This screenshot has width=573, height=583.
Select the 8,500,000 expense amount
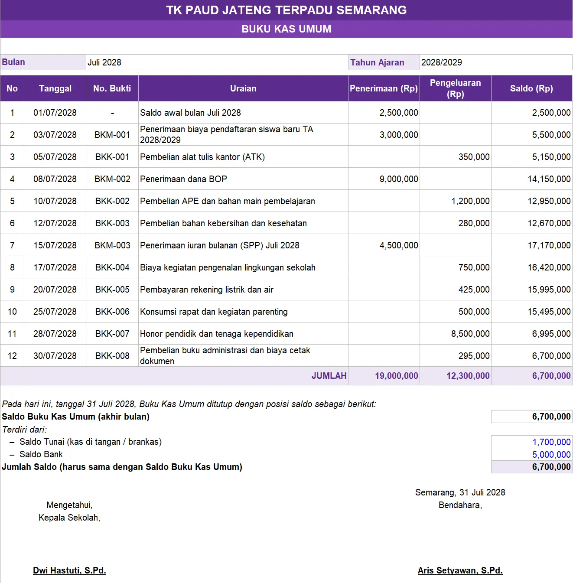(x=455, y=334)
